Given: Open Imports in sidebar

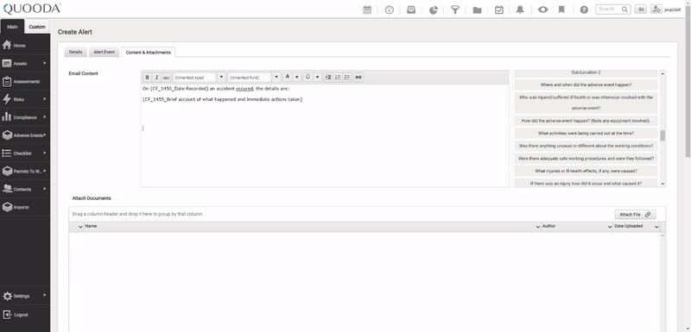Looking at the screenshot, I should (25, 207).
